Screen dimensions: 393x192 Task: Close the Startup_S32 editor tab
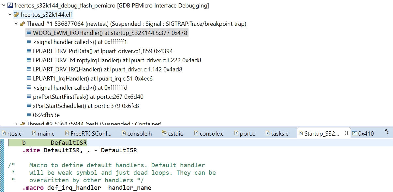346,133
